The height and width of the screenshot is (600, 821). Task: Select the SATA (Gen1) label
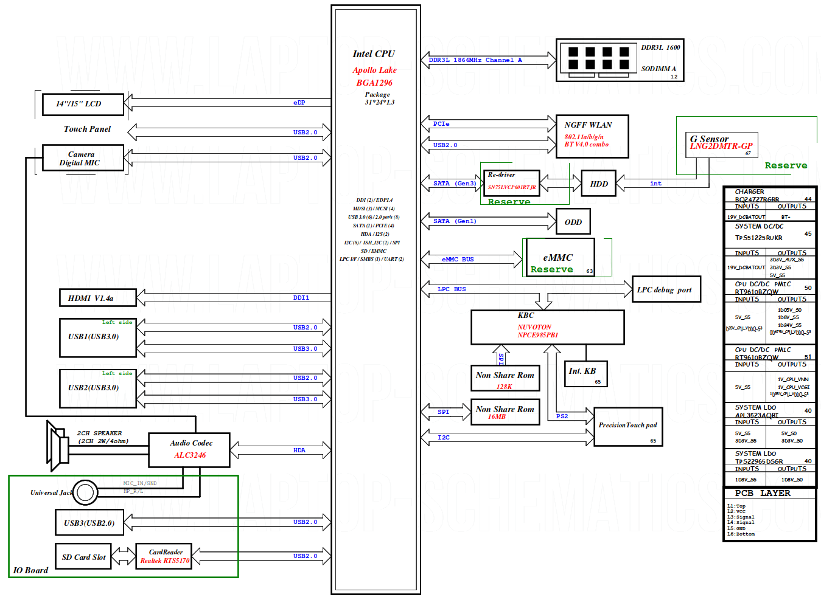(x=455, y=221)
